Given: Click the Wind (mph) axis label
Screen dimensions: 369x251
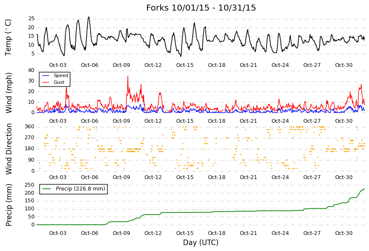Looking at the screenshot, I should (x=9, y=93).
